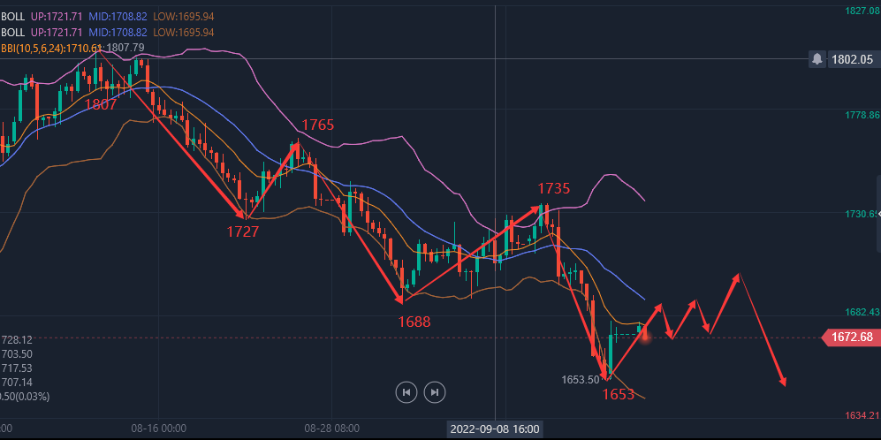Click the 2022-09-08 16:00 crosshair date label
Viewport: 881px width, 440px height.
[494, 429]
